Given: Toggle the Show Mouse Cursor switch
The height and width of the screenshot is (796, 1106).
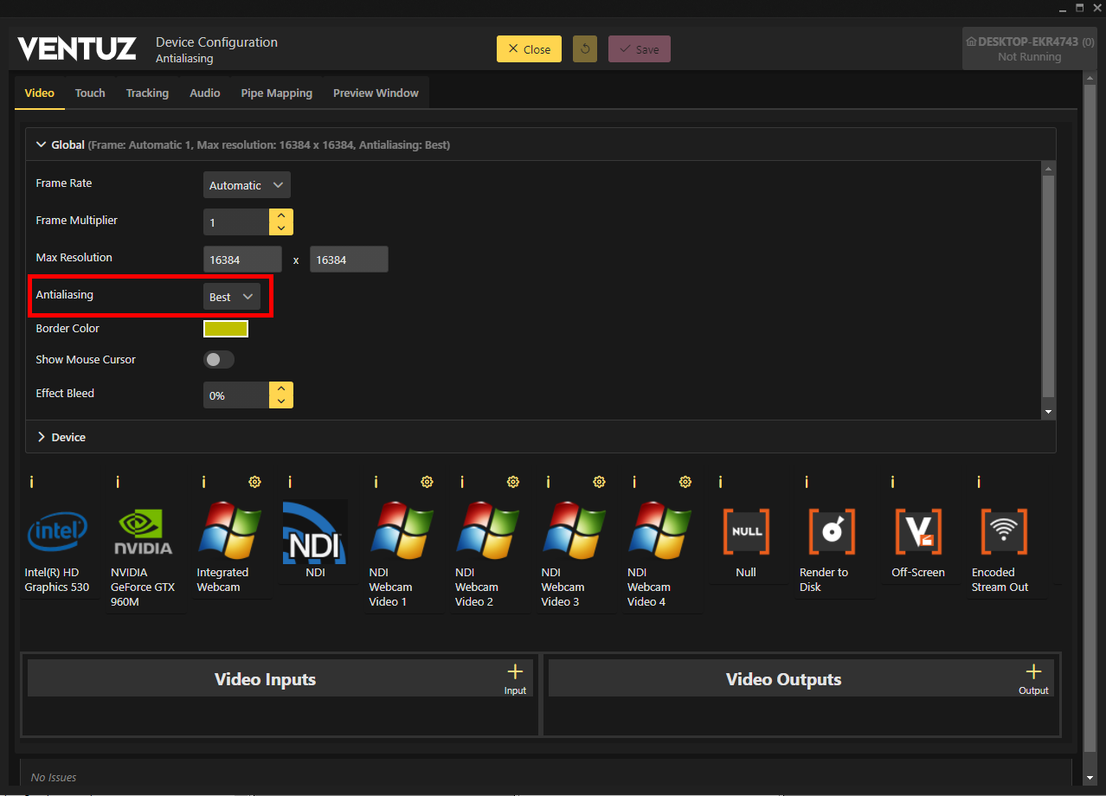Looking at the screenshot, I should point(219,359).
